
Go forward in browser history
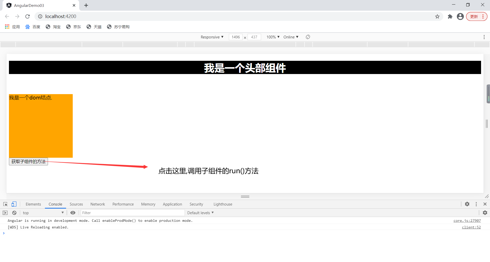point(17,17)
